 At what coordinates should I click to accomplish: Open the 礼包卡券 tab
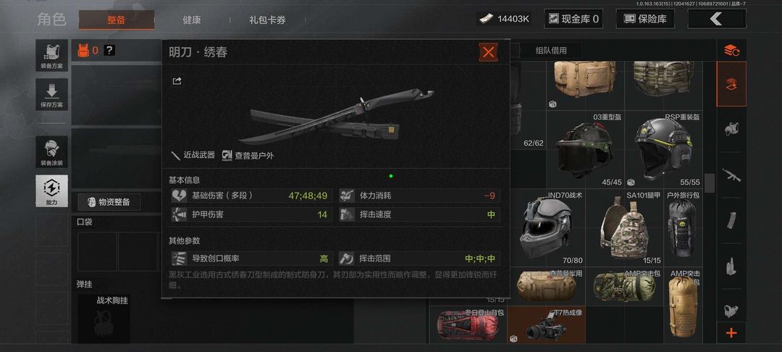267,20
